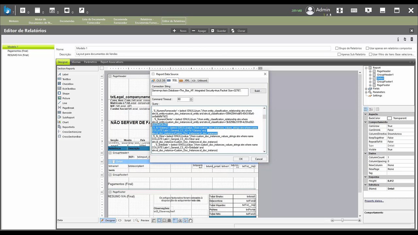418x235 pixels.
Task: Click the Clonar button
Action: 238,31
